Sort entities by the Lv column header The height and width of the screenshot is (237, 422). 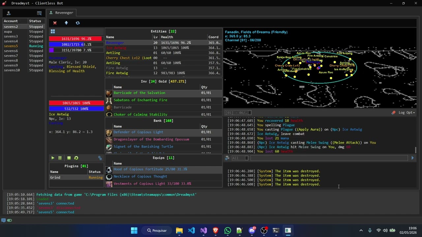(x=156, y=37)
